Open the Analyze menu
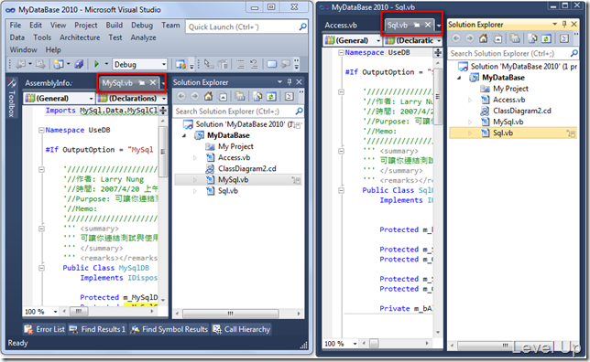Image resolution: width=590 pixels, height=362 pixels. [143, 37]
